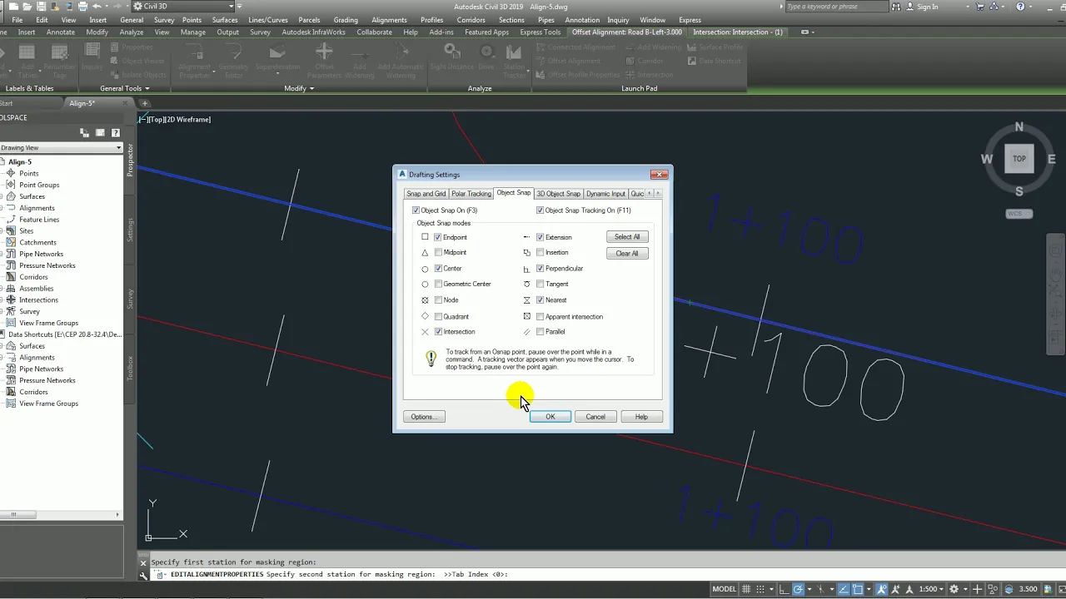1066x599 pixels.
Task: Toggle the grid display icon in status bar
Action: click(x=746, y=589)
